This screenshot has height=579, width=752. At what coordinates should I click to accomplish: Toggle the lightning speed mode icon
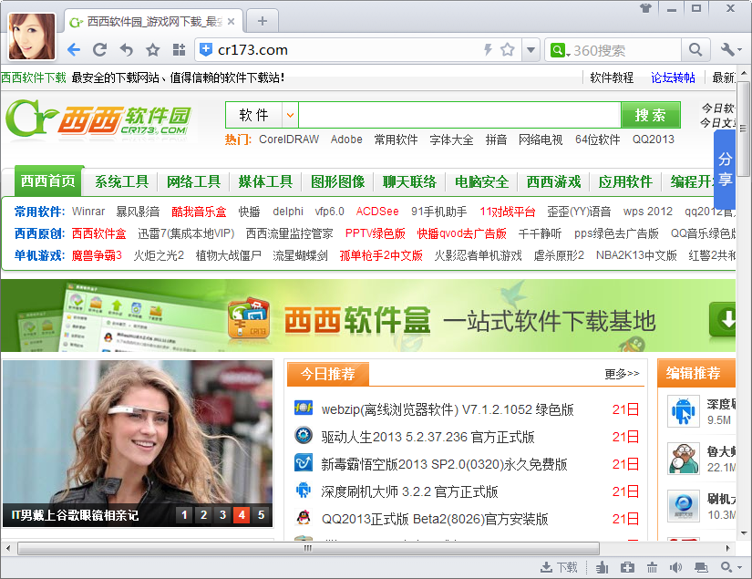click(x=488, y=49)
